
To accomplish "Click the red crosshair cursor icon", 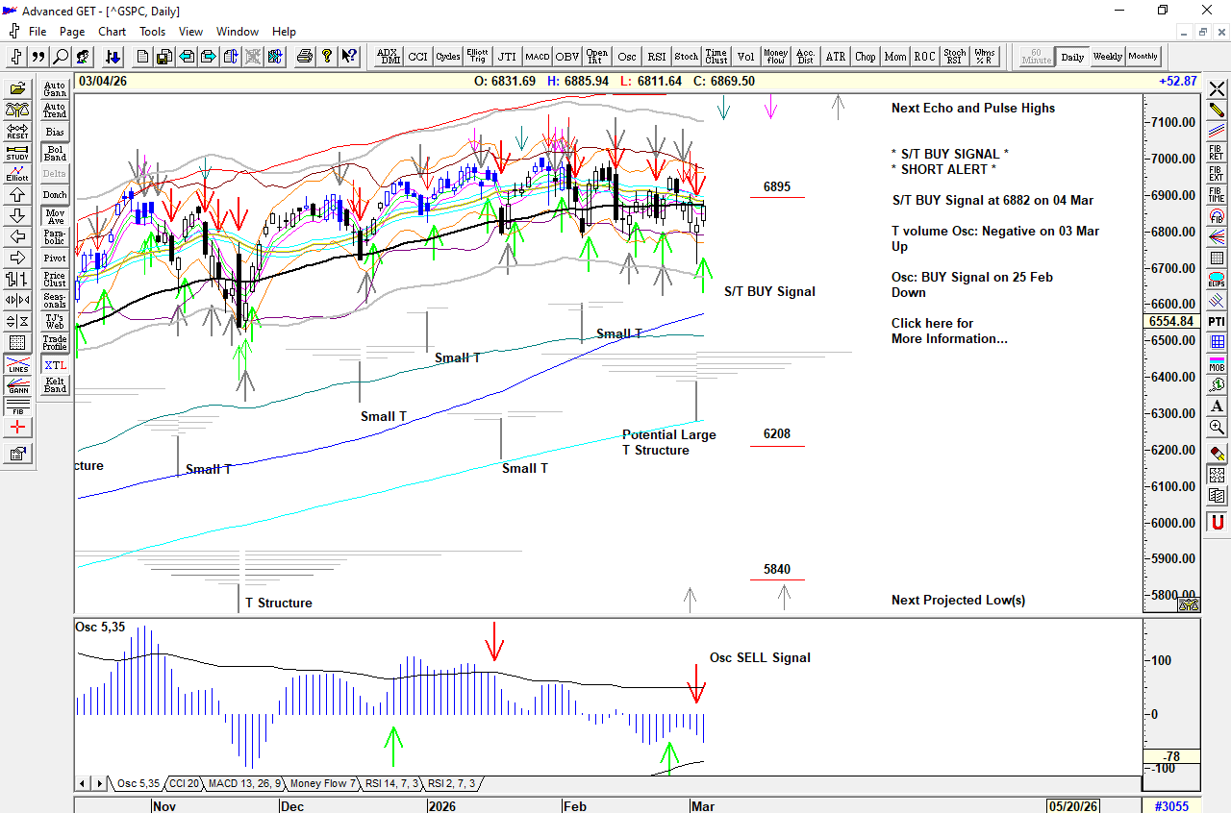I will 17,428.
